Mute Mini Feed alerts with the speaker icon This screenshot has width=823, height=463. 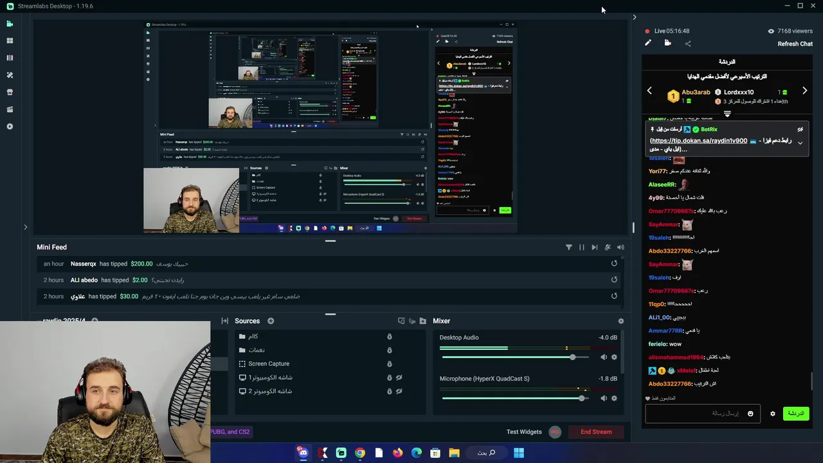click(x=620, y=247)
